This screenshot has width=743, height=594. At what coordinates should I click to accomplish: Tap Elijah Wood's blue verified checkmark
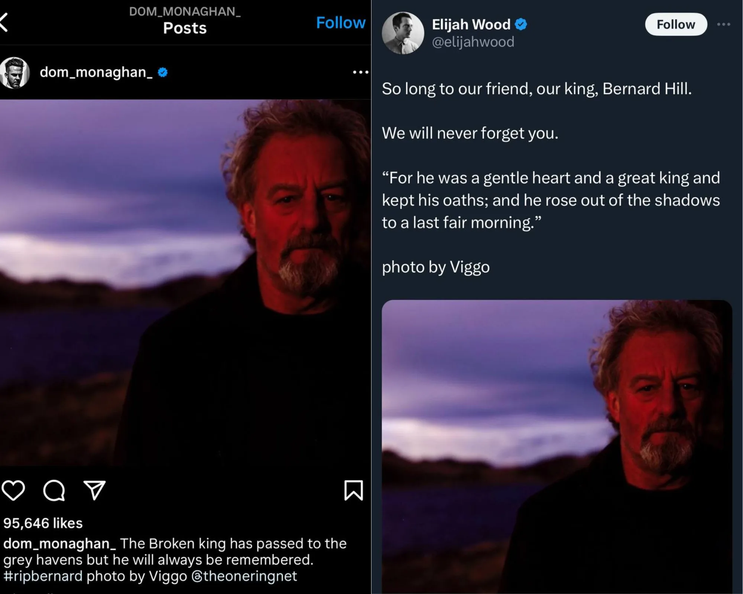pyautogui.click(x=521, y=25)
